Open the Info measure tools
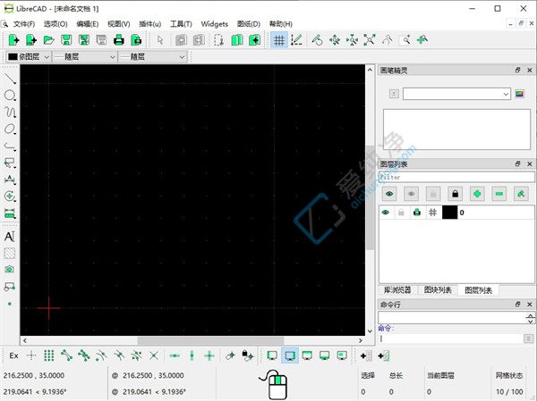 click(x=10, y=213)
